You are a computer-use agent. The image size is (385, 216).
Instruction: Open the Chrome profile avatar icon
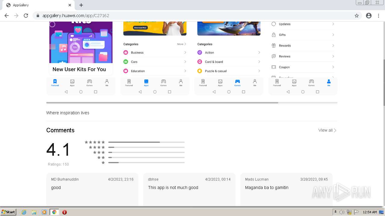(x=369, y=16)
